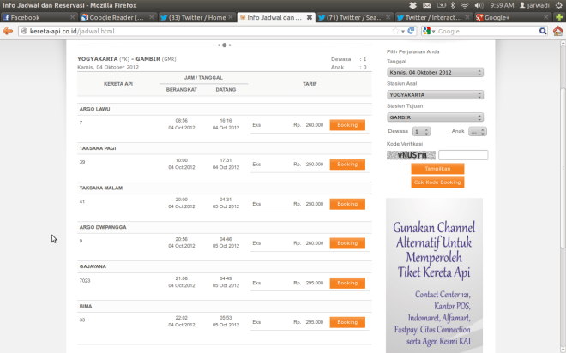Close the Twitter / Home tab
The image size is (566, 353).
pyautogui.click(x=231, y=17)
